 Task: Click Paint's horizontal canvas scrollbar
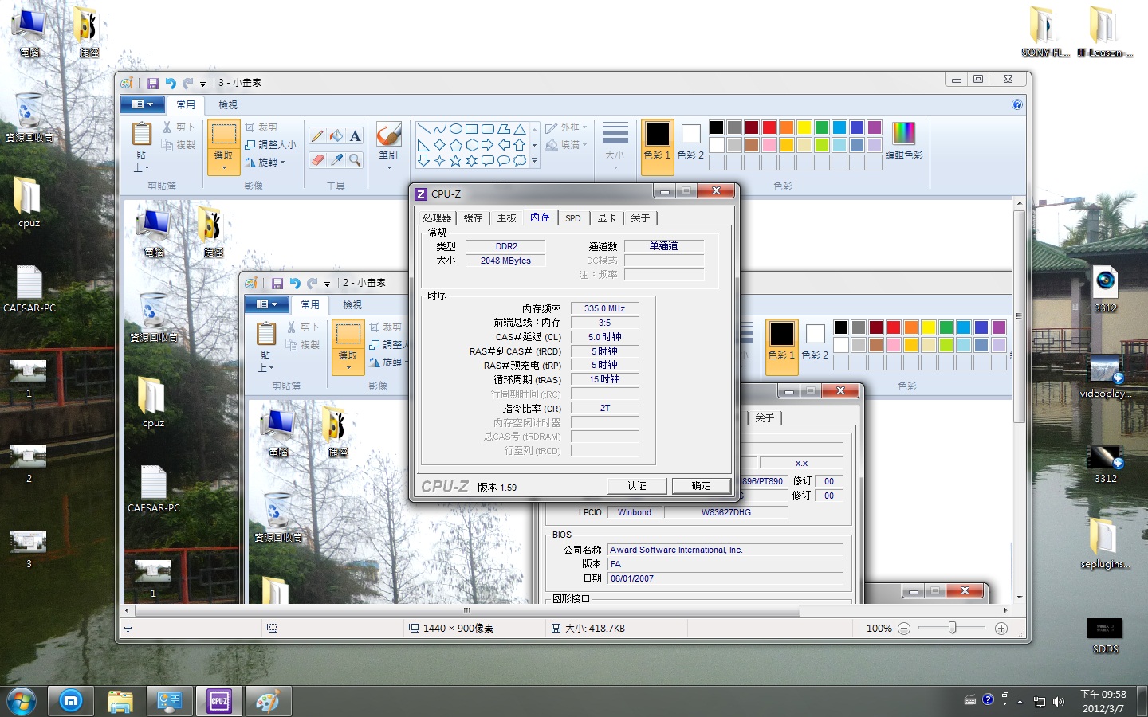[x=466, y=611]
